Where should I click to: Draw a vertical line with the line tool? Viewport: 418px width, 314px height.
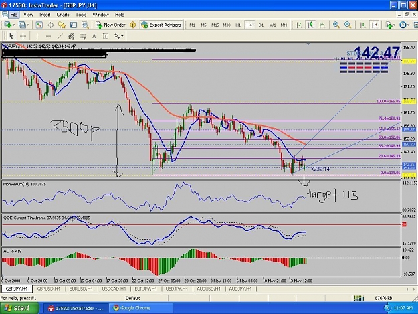tap(37, 36)
